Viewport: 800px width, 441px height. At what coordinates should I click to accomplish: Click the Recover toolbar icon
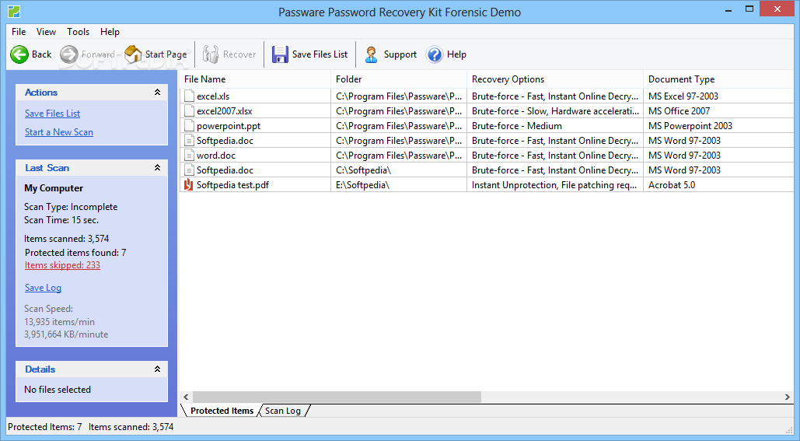pos(210,54)
